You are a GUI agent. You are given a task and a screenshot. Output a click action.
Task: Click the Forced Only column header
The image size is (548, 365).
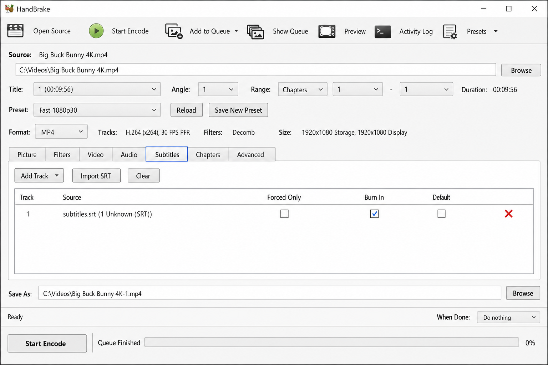284,197
